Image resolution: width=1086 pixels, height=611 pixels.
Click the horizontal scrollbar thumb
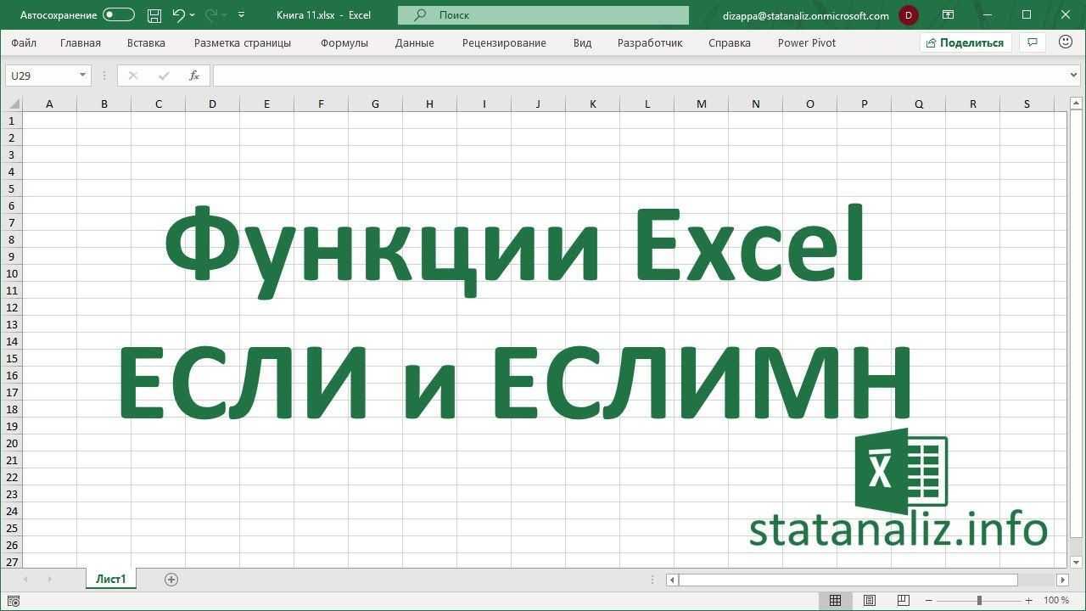pos(848,580)
